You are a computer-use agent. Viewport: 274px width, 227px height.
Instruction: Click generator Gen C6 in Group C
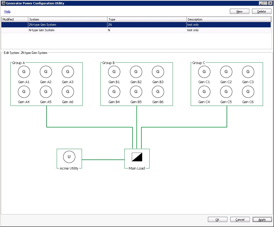pos(248,92)
